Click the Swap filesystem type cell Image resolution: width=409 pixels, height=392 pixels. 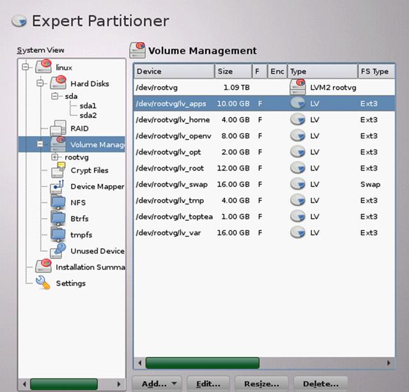(370, 185)
